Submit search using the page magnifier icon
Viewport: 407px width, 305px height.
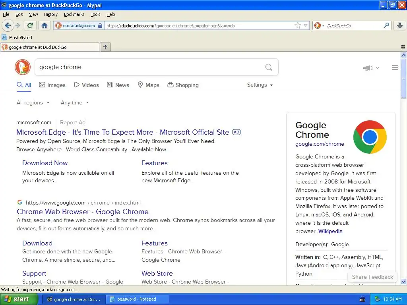269,67
